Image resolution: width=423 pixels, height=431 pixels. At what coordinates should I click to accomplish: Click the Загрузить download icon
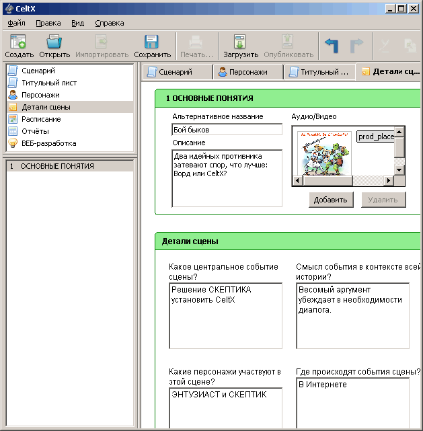pyautogui.click(x=239, y=42)
